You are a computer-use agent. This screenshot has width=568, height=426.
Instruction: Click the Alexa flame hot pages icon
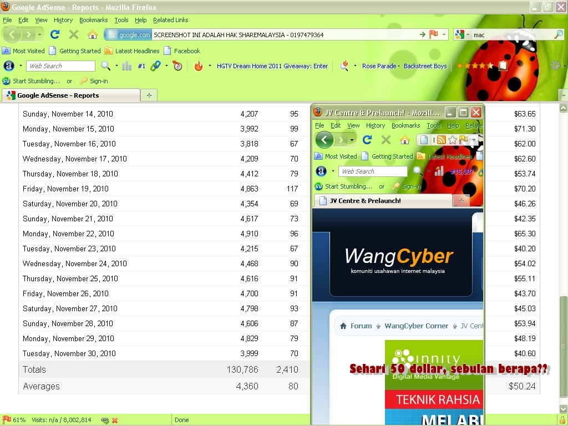(199, 66)
